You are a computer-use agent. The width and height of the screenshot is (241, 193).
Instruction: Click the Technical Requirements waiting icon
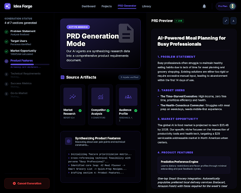(x=6, y=74)
